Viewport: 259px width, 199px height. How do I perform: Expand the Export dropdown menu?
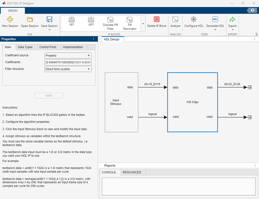pos(232,29)
